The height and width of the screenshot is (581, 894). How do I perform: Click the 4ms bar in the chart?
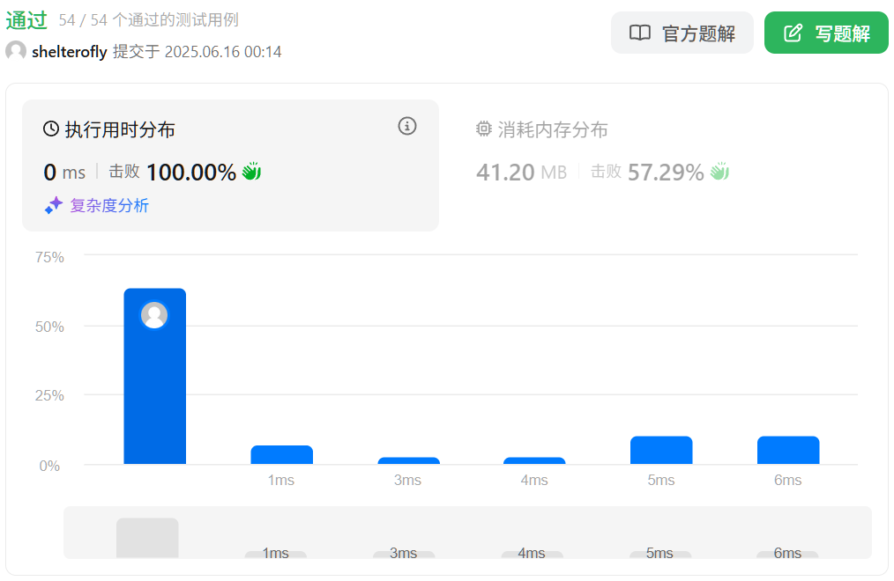click(x=534, y=461)
